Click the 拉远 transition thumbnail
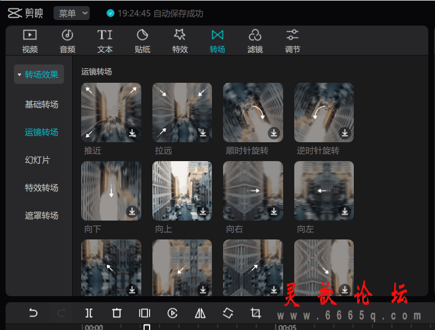 click(182, 112)
